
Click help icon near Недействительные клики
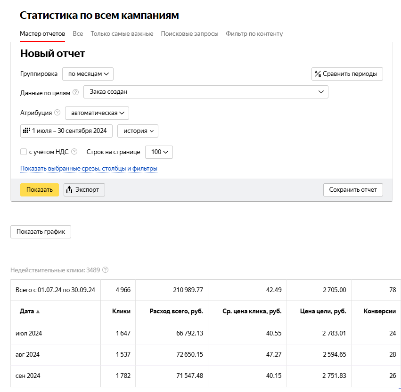point(106,270)
